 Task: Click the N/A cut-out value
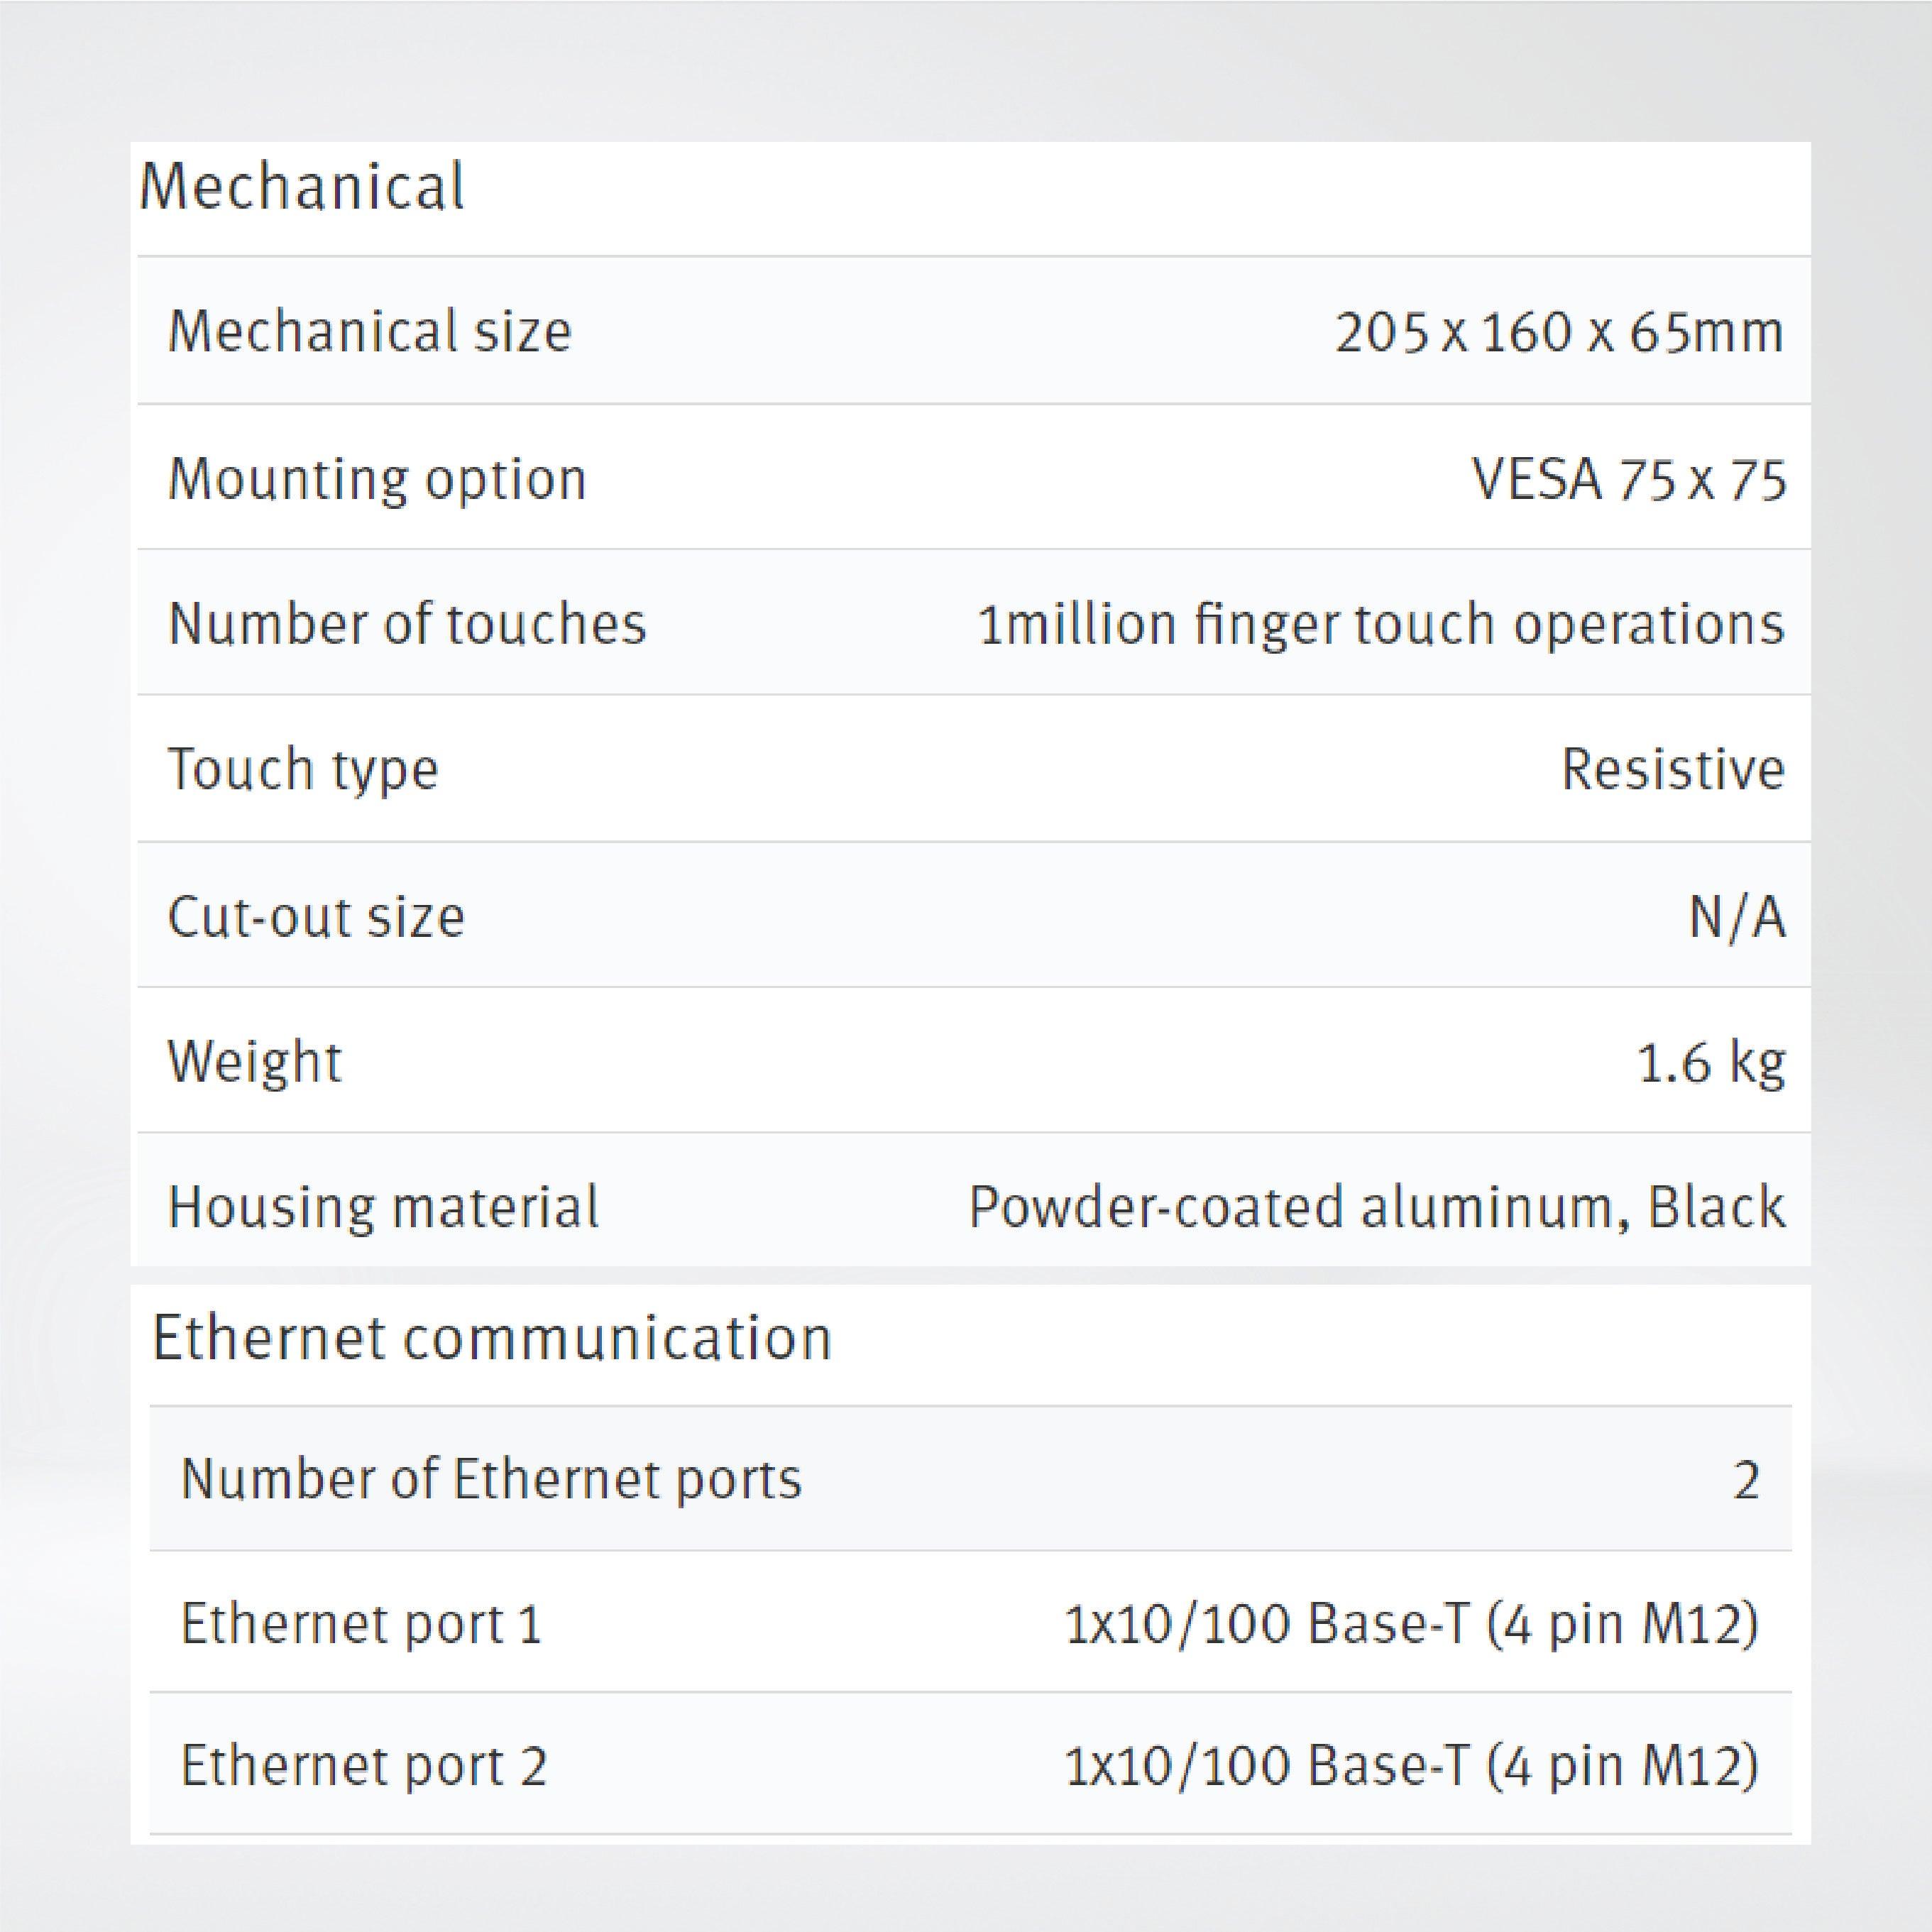click(1736, 916)
